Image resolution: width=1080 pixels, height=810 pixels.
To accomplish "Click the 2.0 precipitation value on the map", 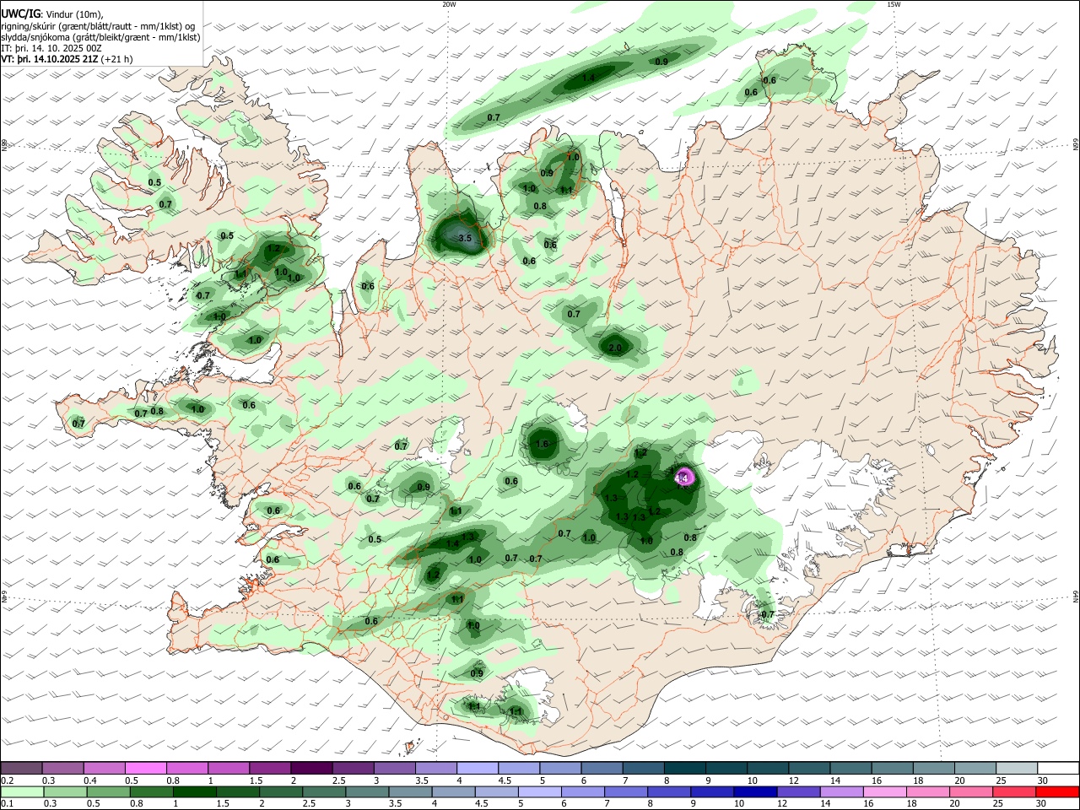I will [615, 348].
